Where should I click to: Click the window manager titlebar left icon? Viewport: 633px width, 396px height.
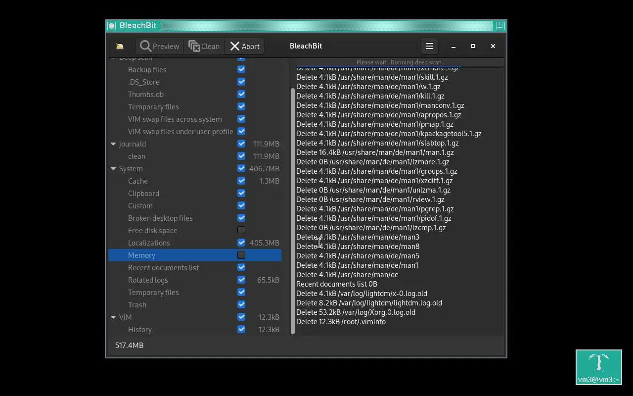pyautogui.click(x=112, y=26)
